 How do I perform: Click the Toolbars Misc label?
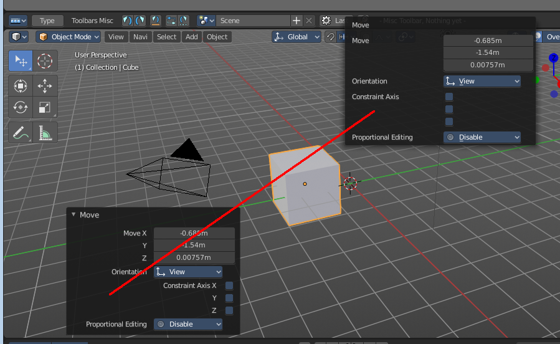92,21
